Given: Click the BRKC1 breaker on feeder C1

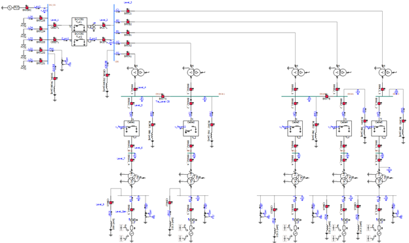Looking at the screenshot, I should pos(128,10).
